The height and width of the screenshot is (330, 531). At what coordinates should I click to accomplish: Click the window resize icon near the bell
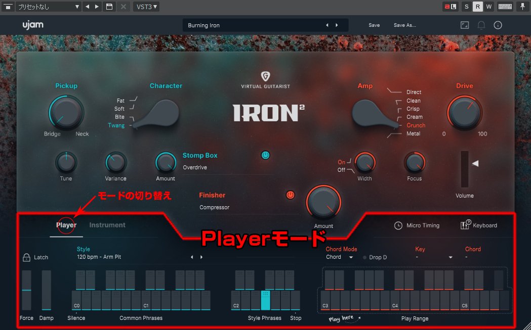(x=465, y=25)
